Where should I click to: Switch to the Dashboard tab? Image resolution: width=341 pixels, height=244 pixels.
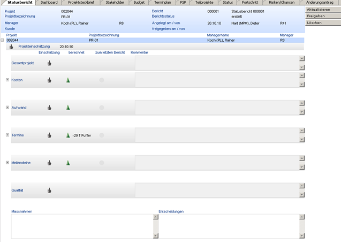(49, 2)
